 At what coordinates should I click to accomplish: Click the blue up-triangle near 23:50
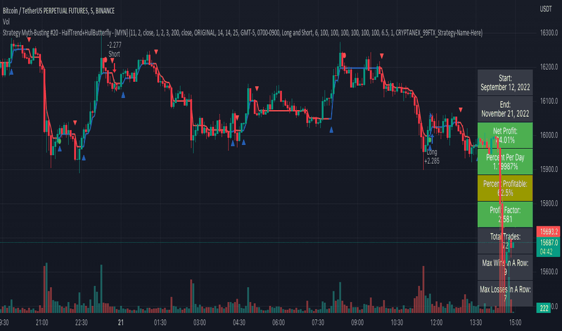123,95
